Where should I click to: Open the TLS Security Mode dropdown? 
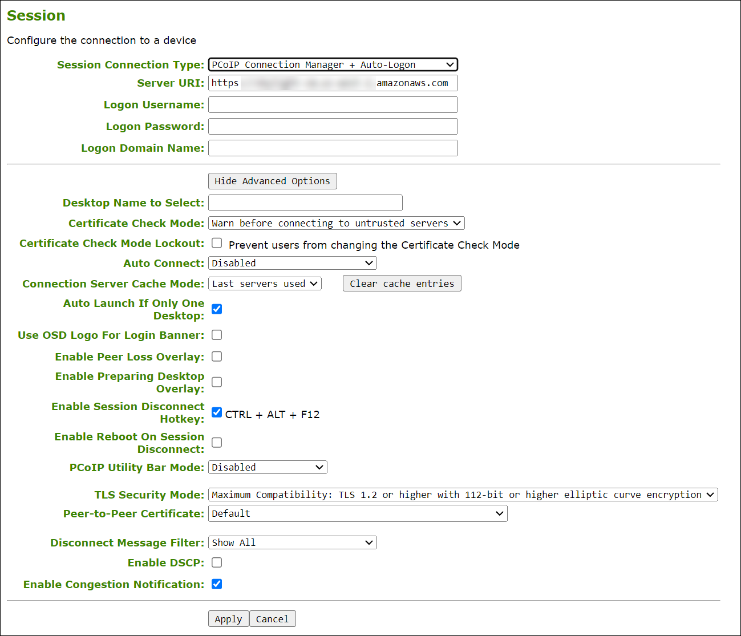point(463,495)
